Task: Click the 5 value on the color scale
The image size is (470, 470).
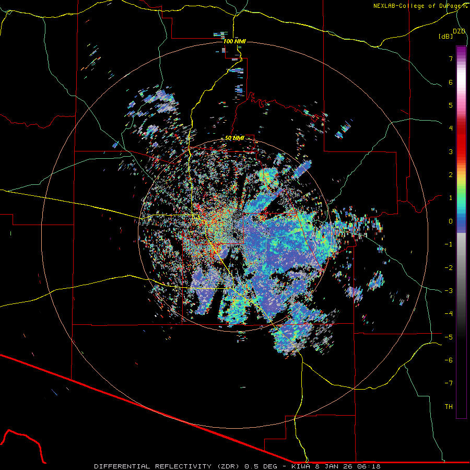Action: (451, 105)
